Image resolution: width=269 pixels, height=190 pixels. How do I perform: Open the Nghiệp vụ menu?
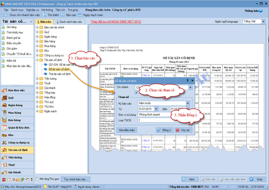pos(32,10)
